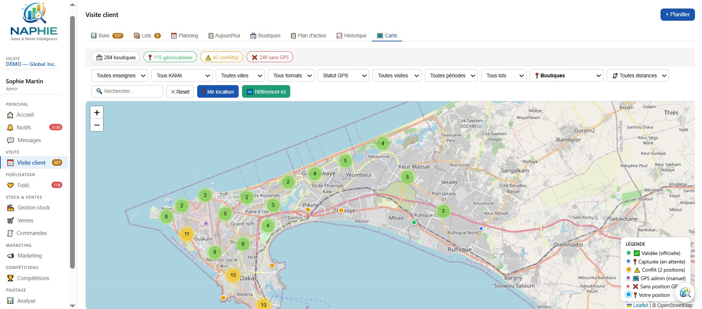Open the Tous formats dropdown
The image size is (702, 309).
pos(291,75)
